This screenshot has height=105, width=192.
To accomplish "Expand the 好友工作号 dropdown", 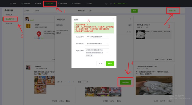I will (x=97, y=37).
